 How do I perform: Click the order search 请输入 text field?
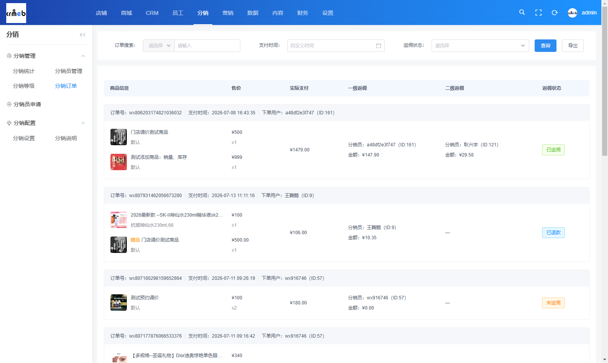[x=207, y=46]
